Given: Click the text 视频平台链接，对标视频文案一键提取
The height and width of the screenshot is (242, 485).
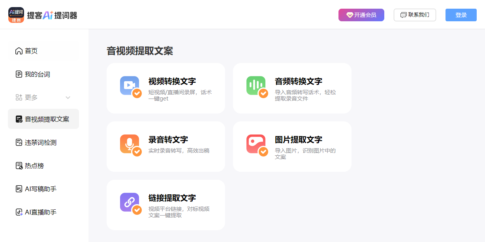Looking at the screenshot, I should click(179, 212).
